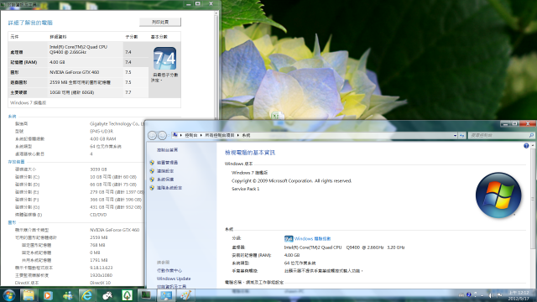Open the game controller taskbar icon

107,295
